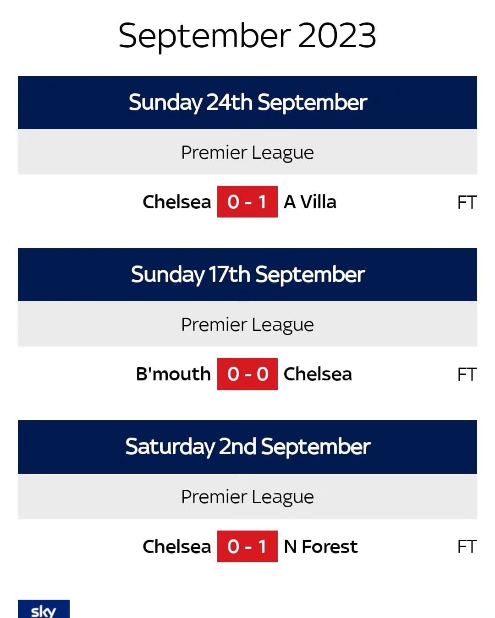The height and width of the screenshot is (618, 495).
Task: Click FT status for Chelsea N Forest
Action: click(x=467, y=547)
